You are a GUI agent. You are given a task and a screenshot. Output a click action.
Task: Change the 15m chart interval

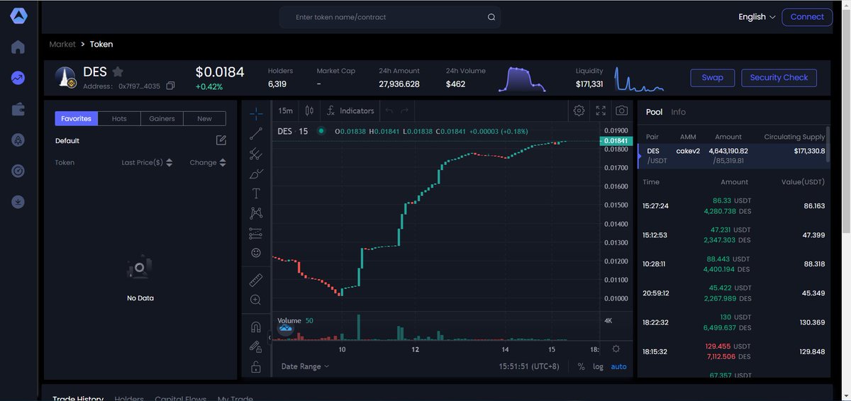(285, 111)
